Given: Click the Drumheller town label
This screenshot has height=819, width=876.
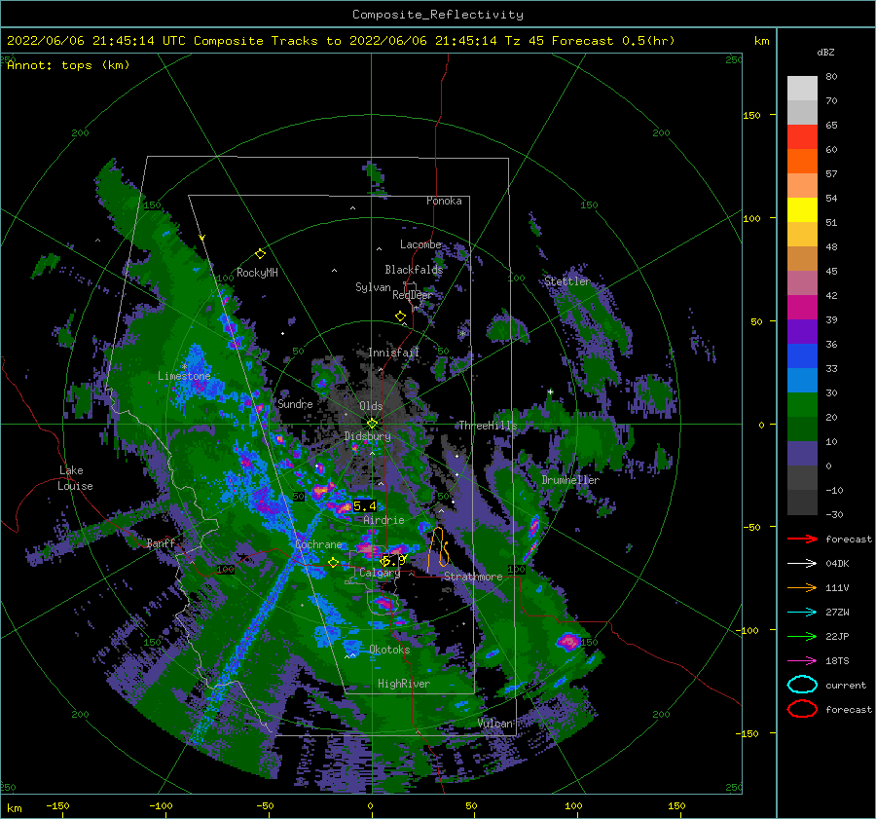Looking at the screenshot, I should click(570, 480).
